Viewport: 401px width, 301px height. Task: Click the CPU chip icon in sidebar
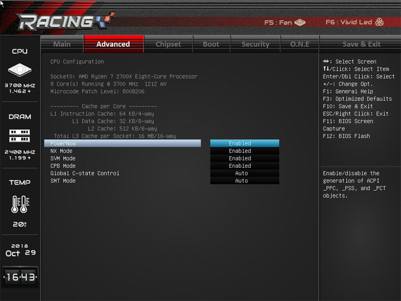point(19,70)
